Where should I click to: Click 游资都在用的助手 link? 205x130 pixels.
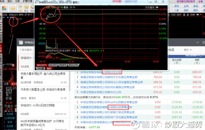[186, 2]
